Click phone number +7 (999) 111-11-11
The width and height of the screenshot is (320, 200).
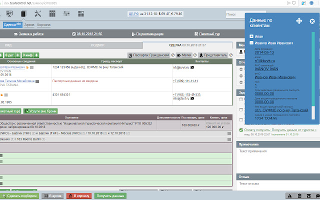click(185, 81)
